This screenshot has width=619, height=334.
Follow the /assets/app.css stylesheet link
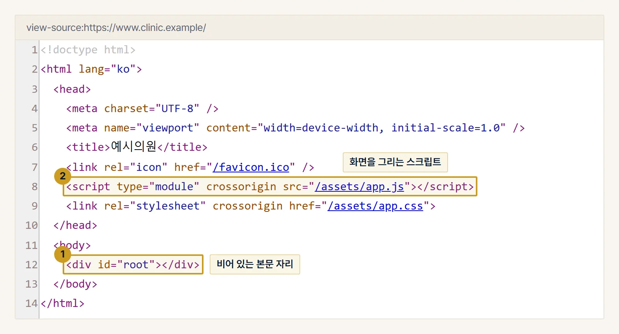pyautogui.click(x=375, y=206)
